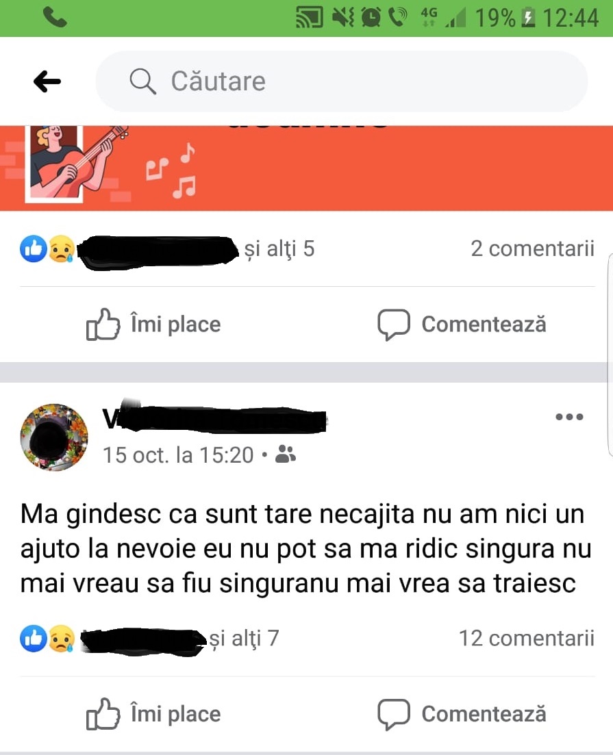
Task: Open the 'și alți 7' reactions list
Action: point(244,639)
